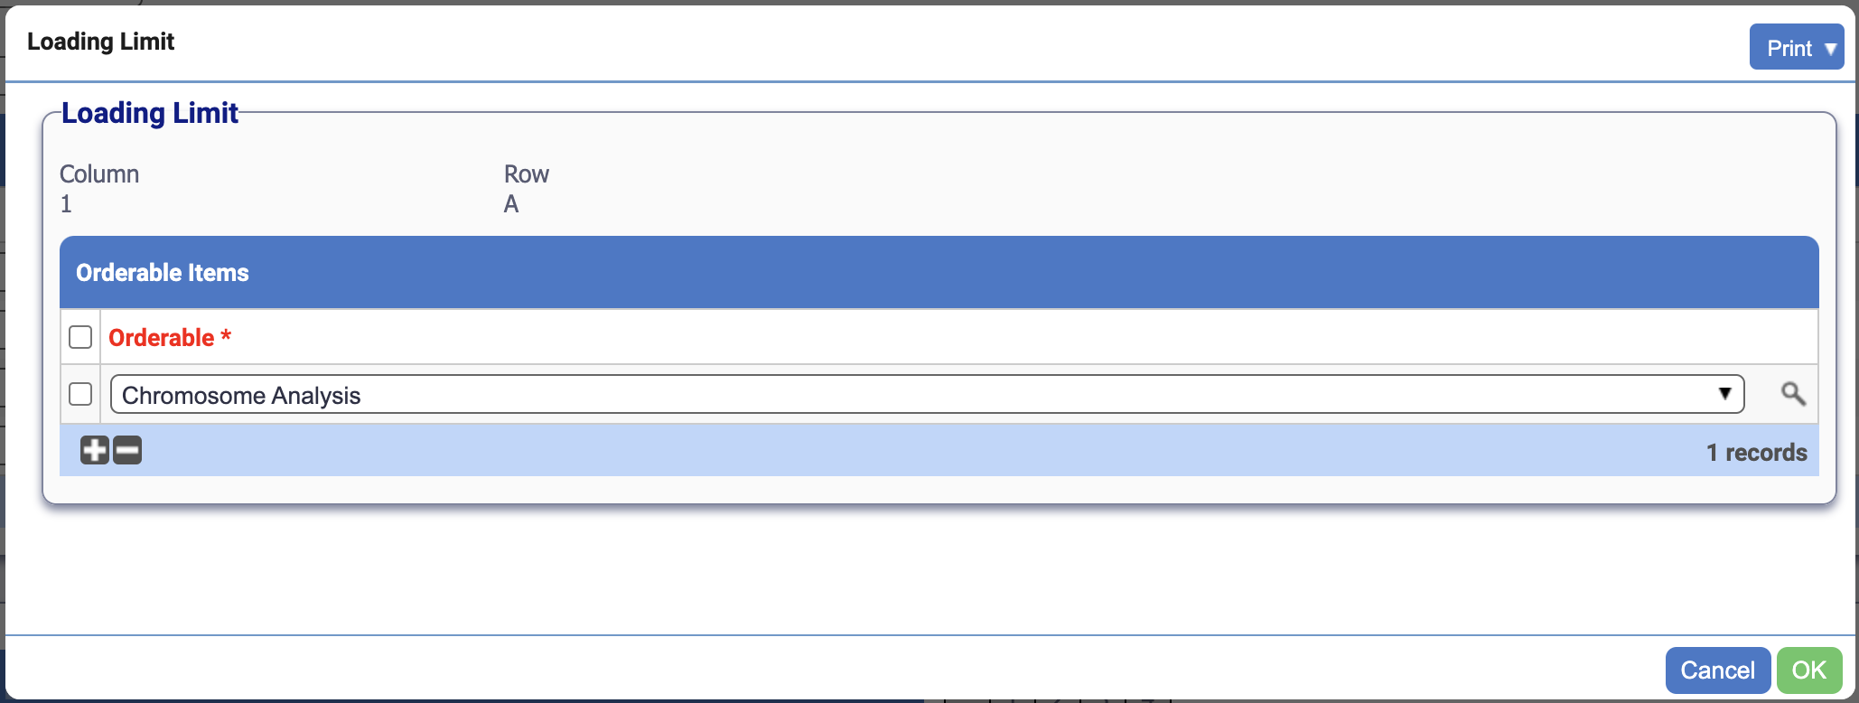The height and width of the screenshot is (703, 1859).
Task: Click the Print button
Action: pyautogui.click(x=1789, y=46)
